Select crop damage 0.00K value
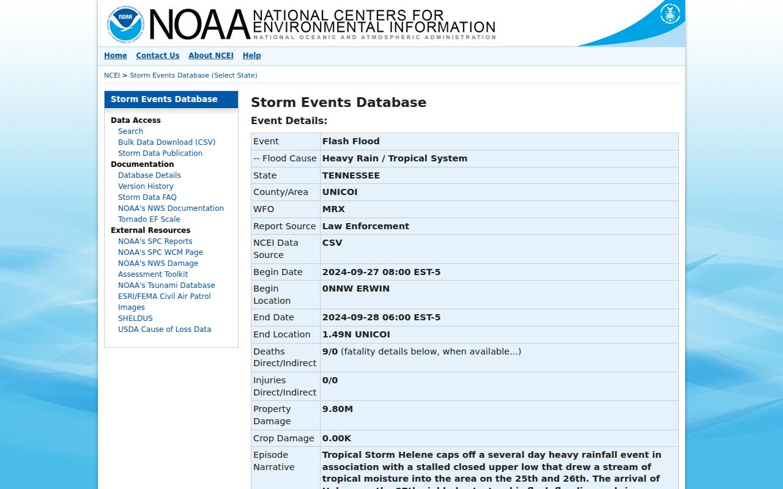The height and width of the screenshot is (489, 783). point(337,438)
